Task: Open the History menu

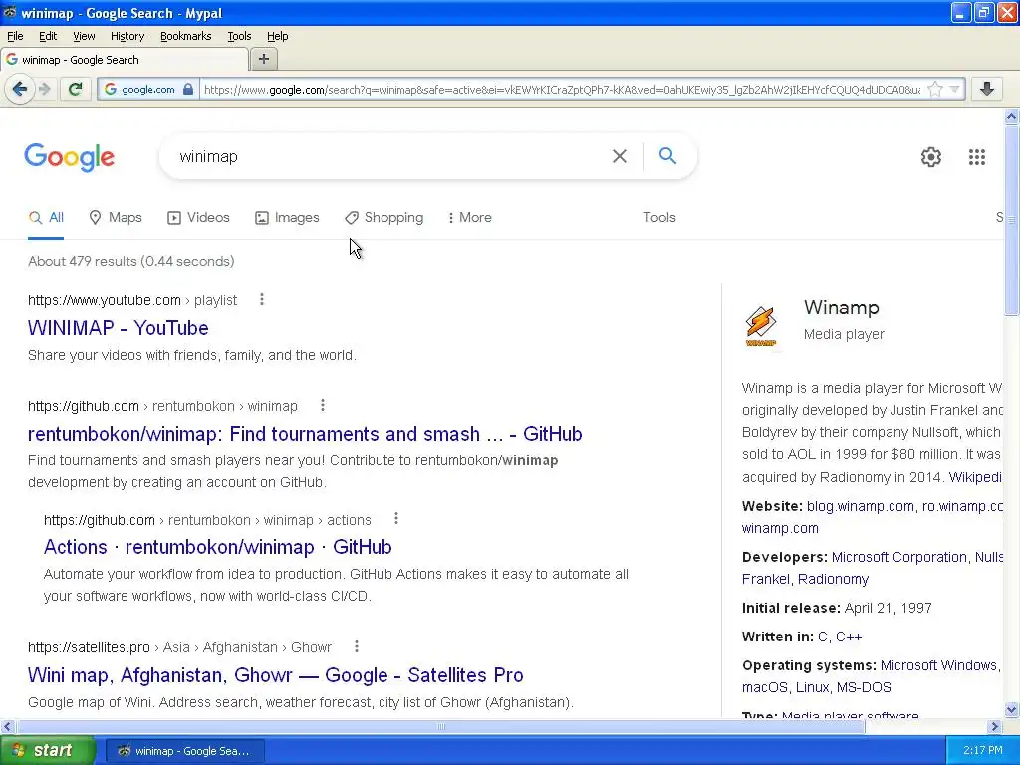Action: [127, 36]
